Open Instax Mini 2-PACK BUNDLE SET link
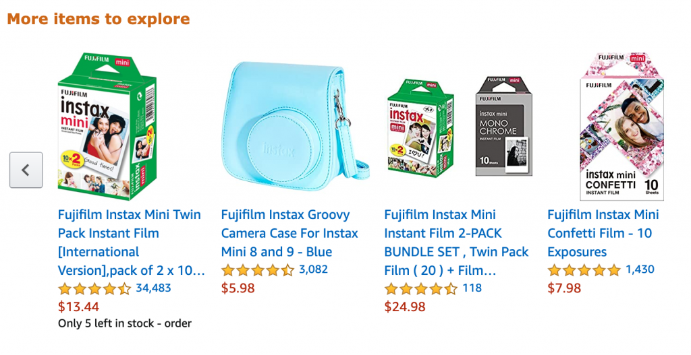This screenshot has height=355, width=691. 456,243
